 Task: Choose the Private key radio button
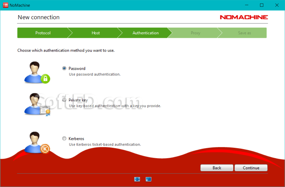click(x=64, y=100)
